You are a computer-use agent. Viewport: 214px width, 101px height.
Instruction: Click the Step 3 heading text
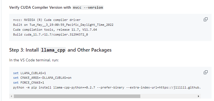(60, 50)
